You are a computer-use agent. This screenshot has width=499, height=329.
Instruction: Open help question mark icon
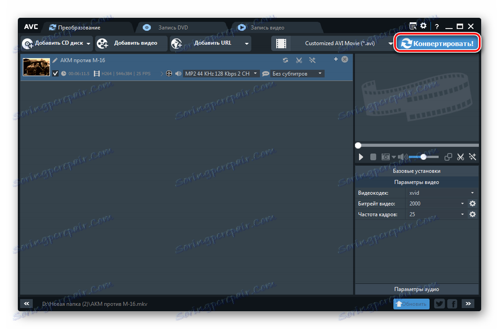coord(437,27)
